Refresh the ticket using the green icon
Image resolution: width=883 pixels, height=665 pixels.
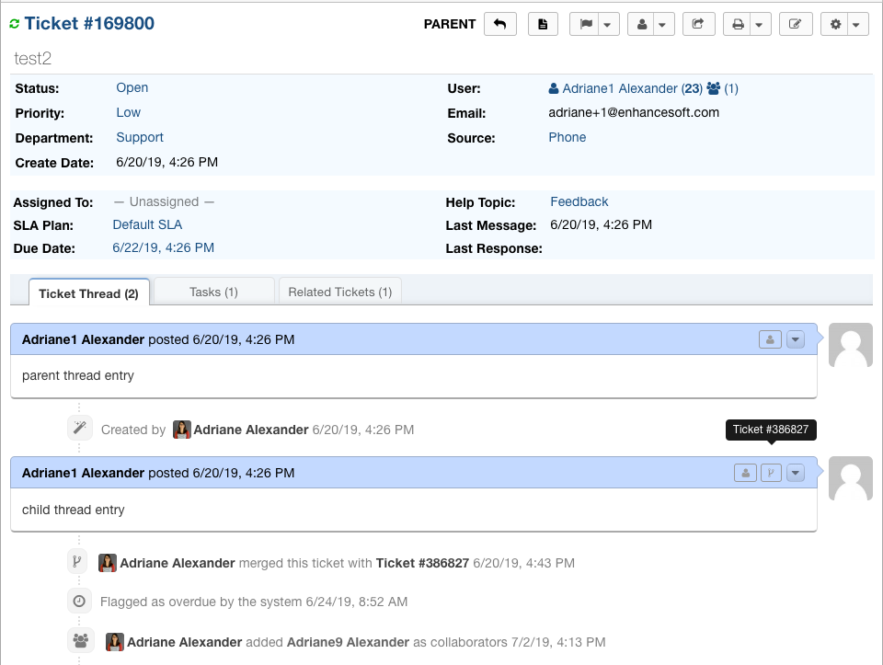[x=15, y=24]
